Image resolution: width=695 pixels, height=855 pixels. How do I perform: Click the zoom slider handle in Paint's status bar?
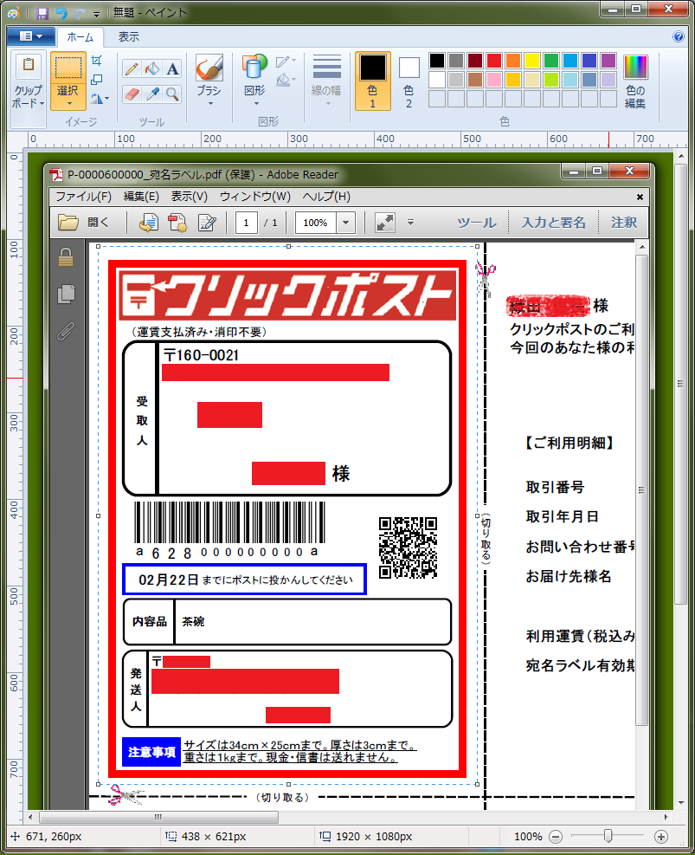coord(608,836)
